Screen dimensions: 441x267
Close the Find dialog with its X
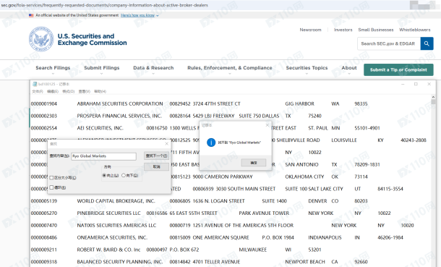coord(166,143)
